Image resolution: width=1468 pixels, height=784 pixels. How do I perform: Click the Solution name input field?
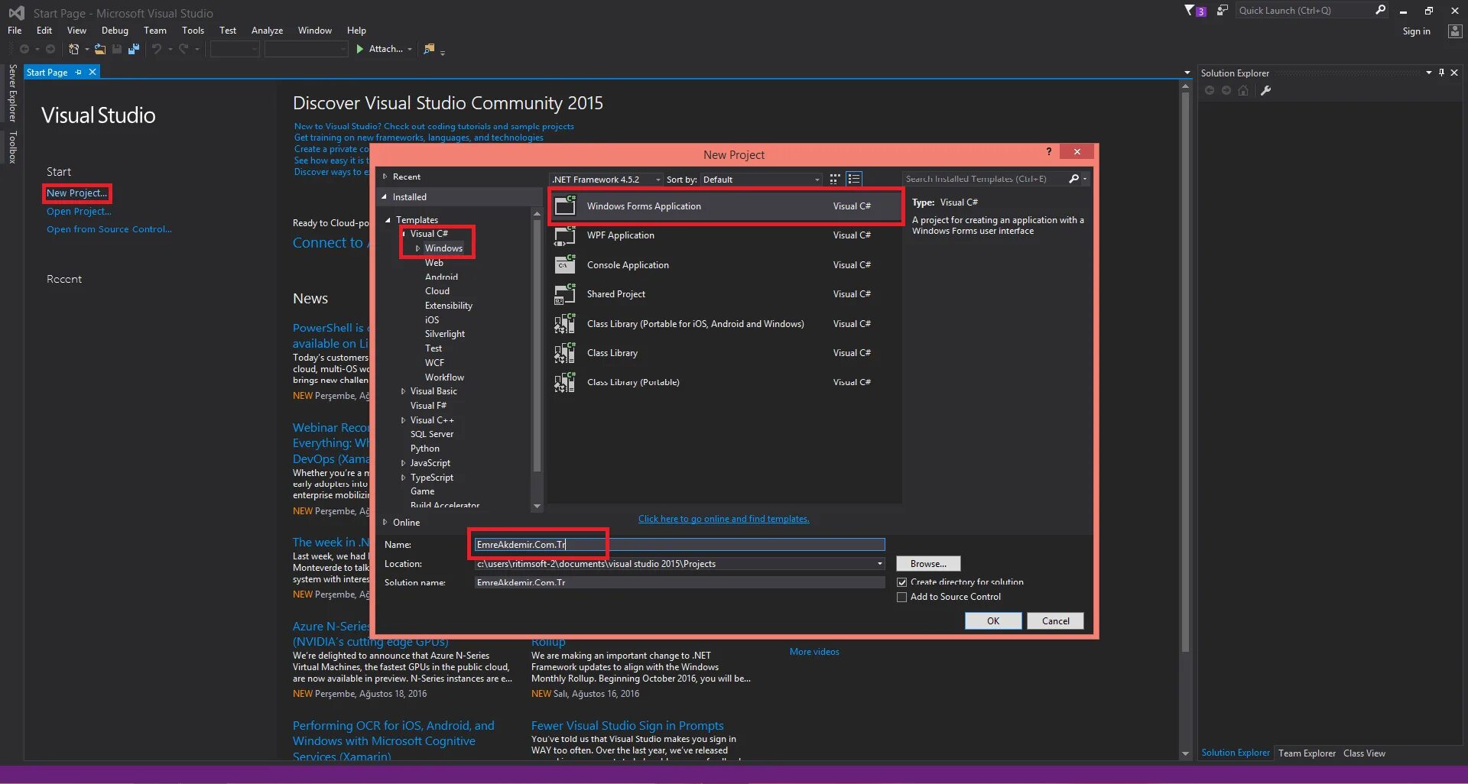click(680, 582)
